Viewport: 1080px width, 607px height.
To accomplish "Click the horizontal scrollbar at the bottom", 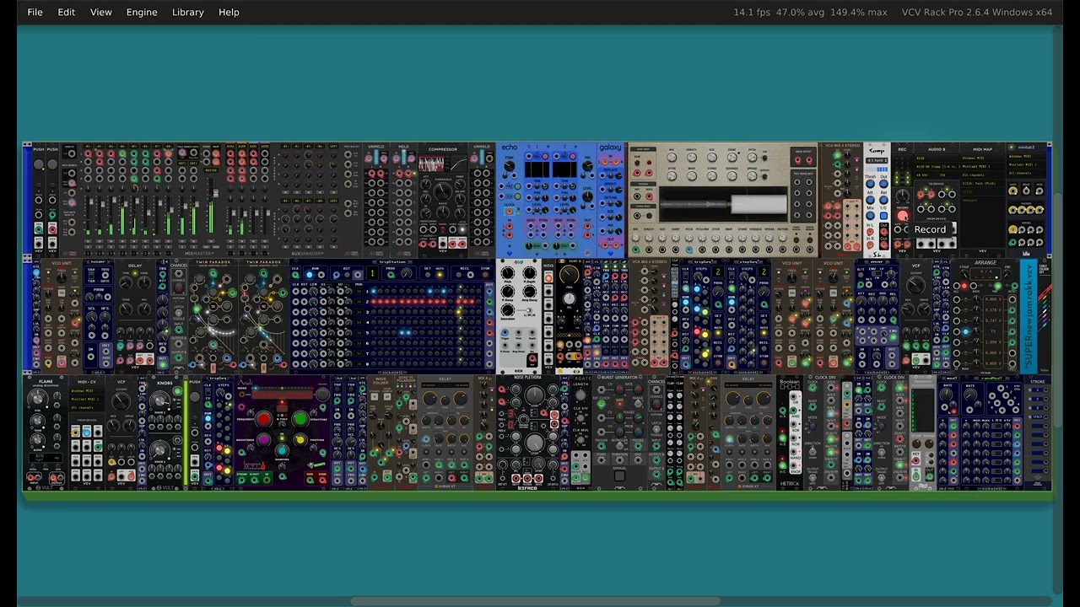I will click(x=536, y=601).
